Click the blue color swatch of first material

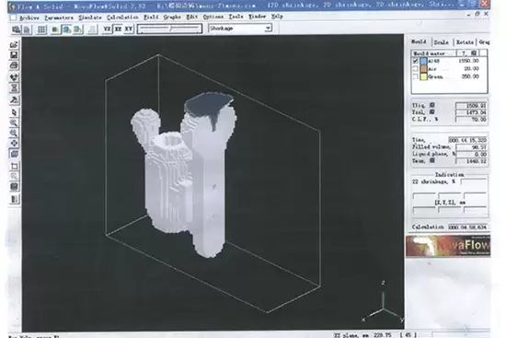coord(423,61)
